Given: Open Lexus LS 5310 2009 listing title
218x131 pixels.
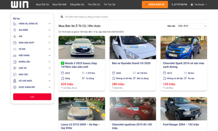Looking at the screenshot, I should 80,126.
